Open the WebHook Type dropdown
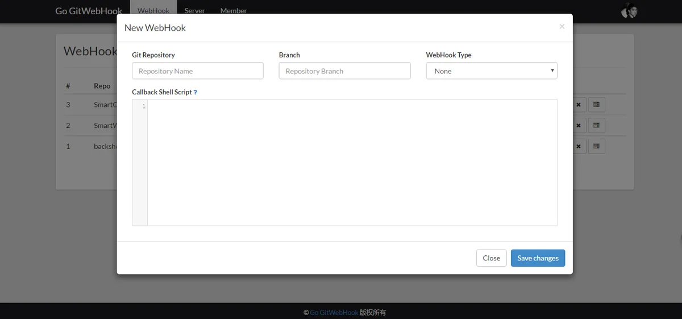This screenshot has height=319, width=682. 491,71
